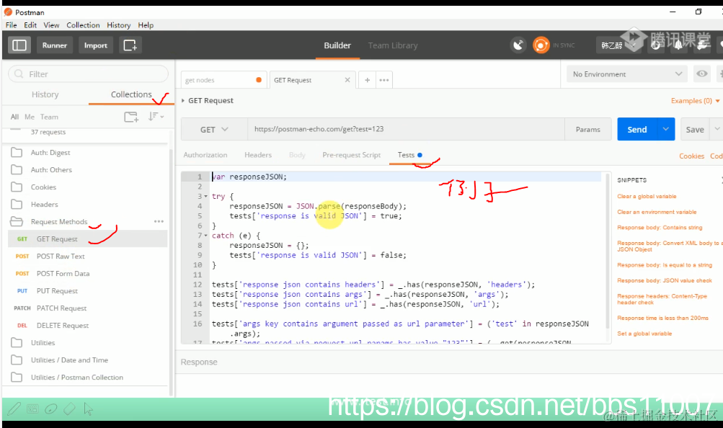Image resolution: width=723 pixels, height=428 pixels.
Task: Open the notifications bell icon
Action: 678,45
